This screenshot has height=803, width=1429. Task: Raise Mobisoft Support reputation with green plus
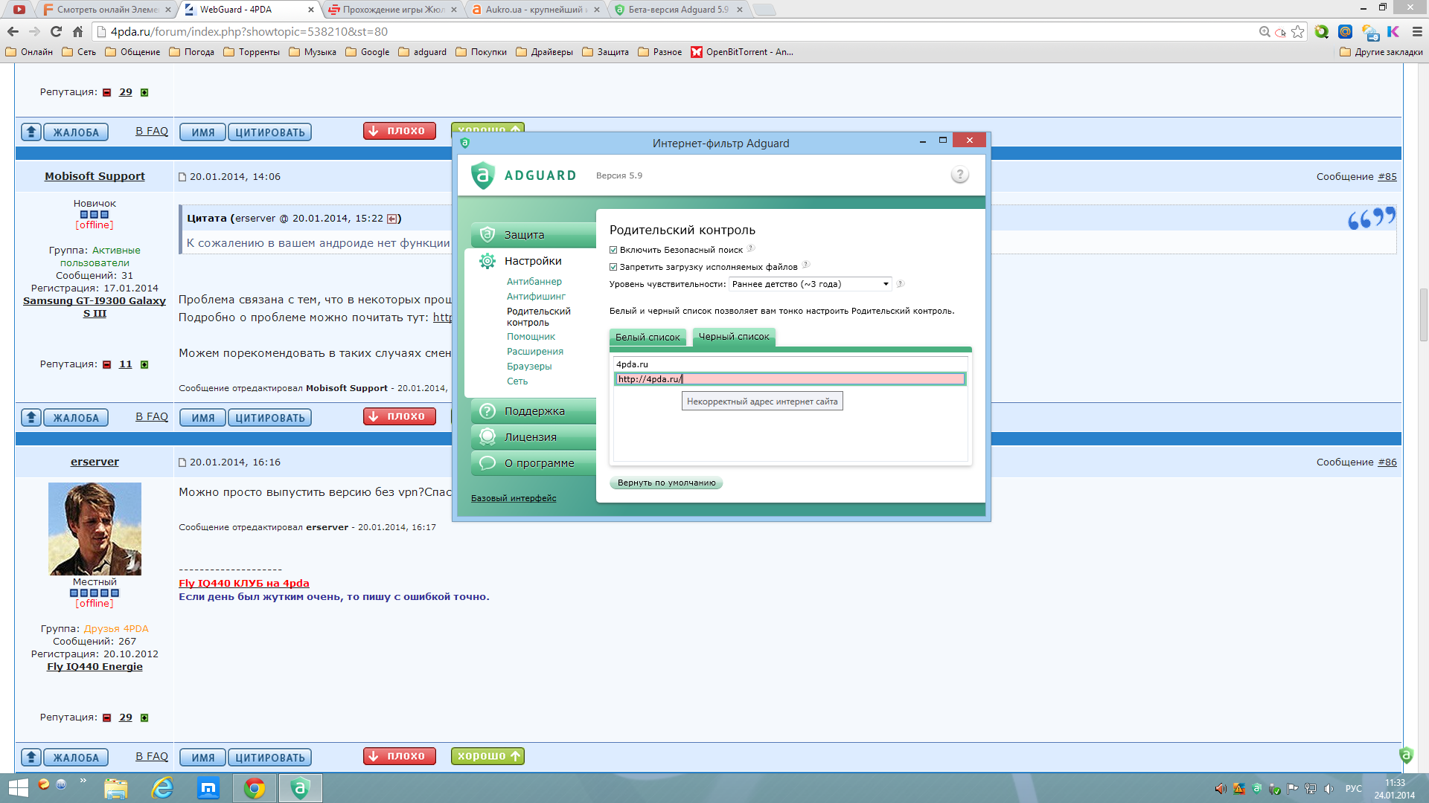click(144, 364)
